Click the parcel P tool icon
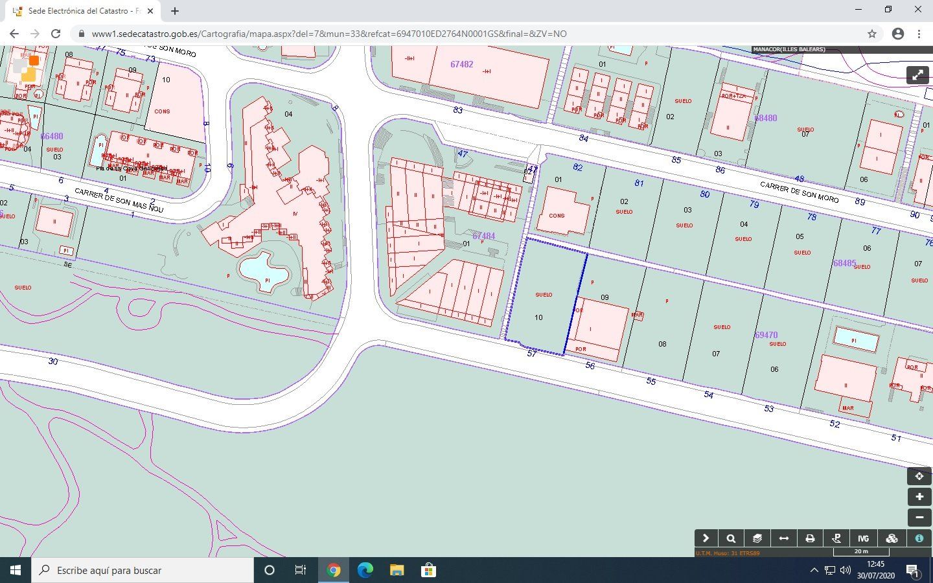 point(836,538)
